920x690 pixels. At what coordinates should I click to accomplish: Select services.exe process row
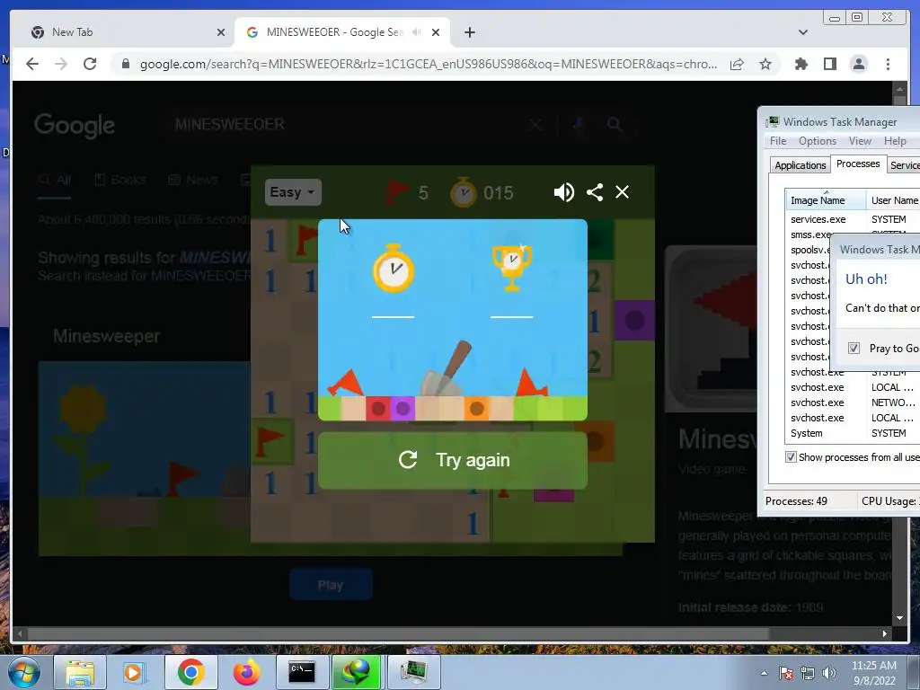[853, 219]
